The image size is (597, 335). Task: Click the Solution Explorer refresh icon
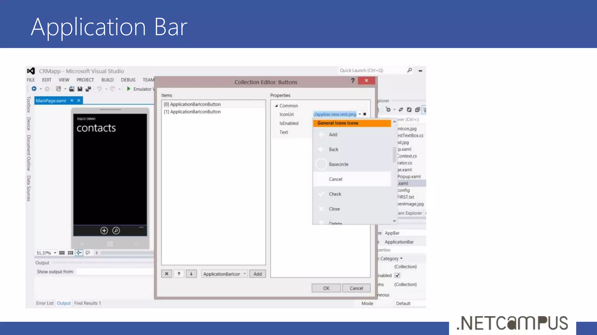[409, 110]
